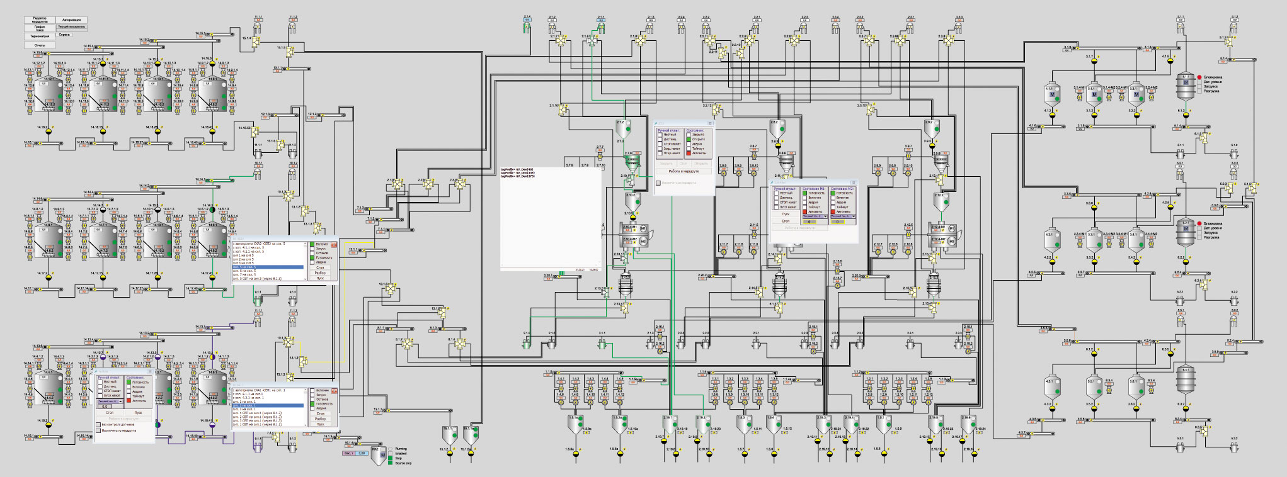This screenshot has width=1287, height=477.
Task: Open 'Редактор маршрутов' menu button
Action: 40,20
